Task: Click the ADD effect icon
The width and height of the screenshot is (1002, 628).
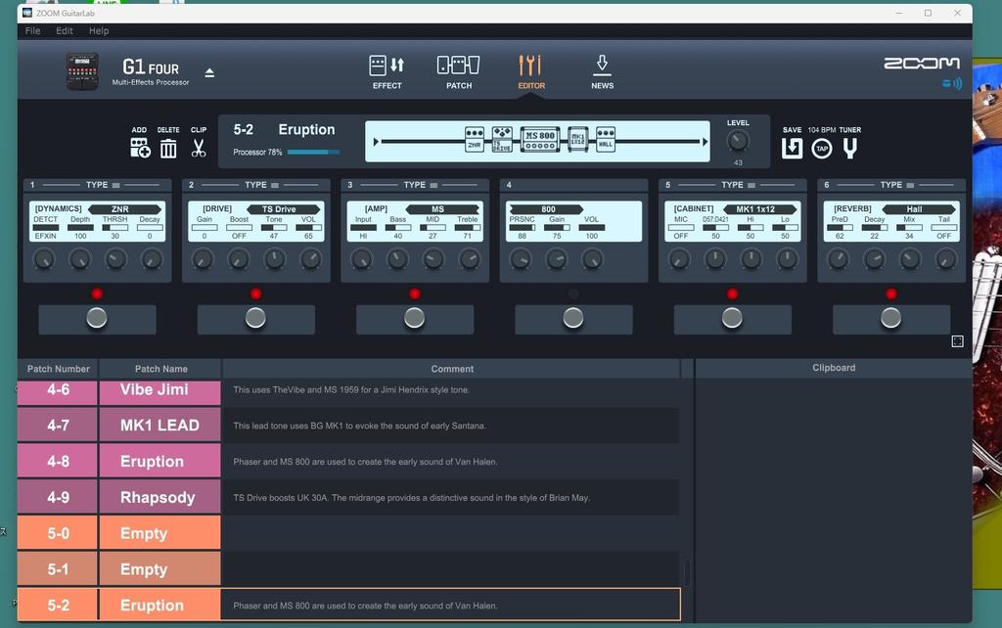Action: (x=140, y=149)
